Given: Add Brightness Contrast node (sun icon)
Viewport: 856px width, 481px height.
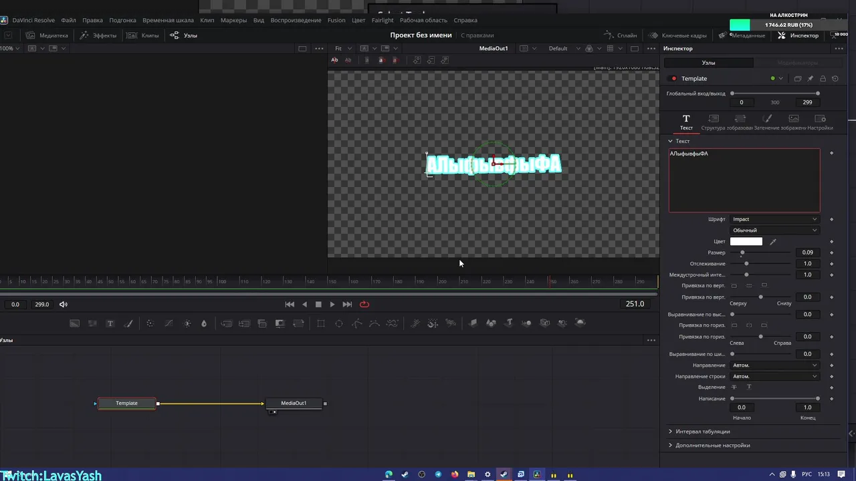Looking at the screenshot, I should click(187, 323).
